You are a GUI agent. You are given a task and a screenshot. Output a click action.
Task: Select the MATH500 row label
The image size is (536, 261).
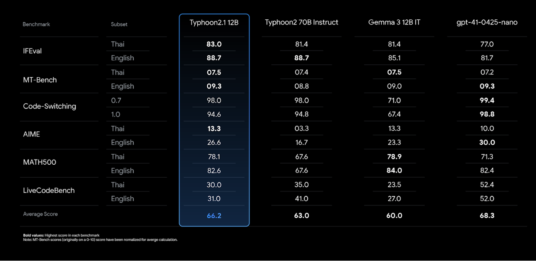click(x=39, y=162)
